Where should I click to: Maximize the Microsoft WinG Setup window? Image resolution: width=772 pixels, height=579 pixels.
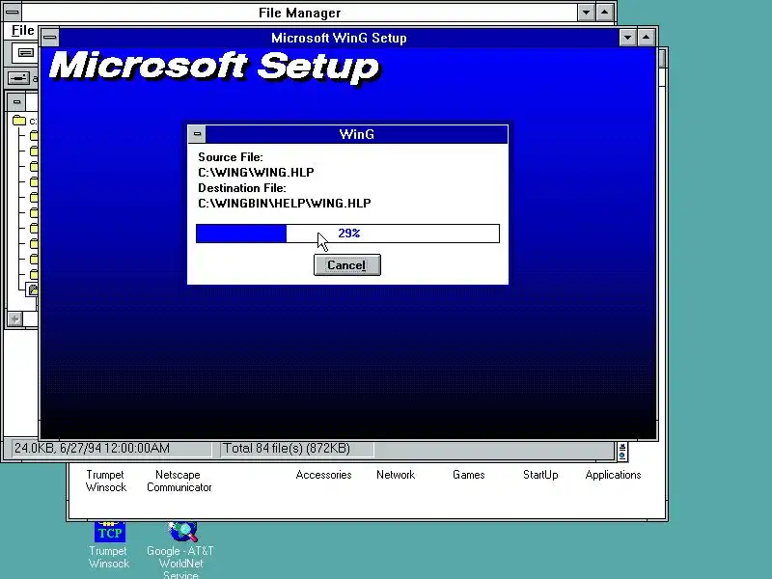coord(646,38)
